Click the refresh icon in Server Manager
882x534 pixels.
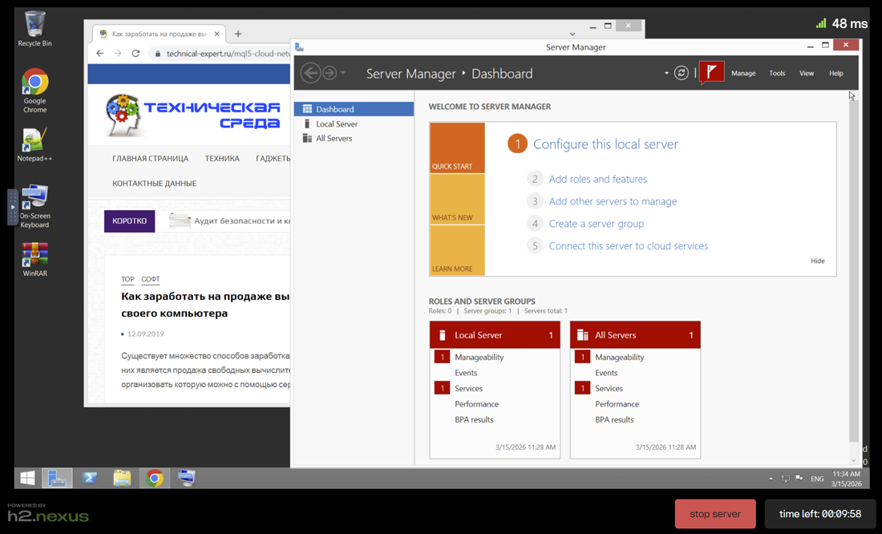click(681, 72)
